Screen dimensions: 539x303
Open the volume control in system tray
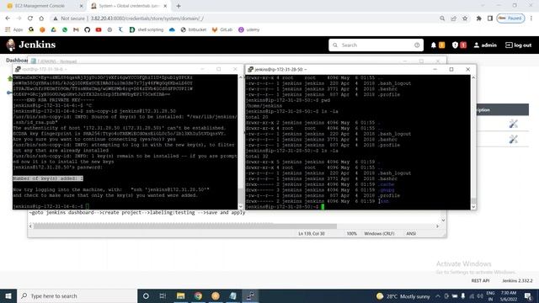(480, 296)
